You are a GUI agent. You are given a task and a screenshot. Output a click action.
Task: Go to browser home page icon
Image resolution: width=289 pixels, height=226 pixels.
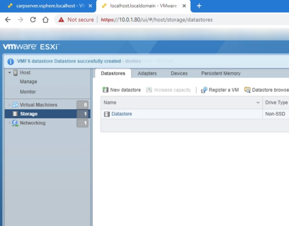tap(46, 19)
